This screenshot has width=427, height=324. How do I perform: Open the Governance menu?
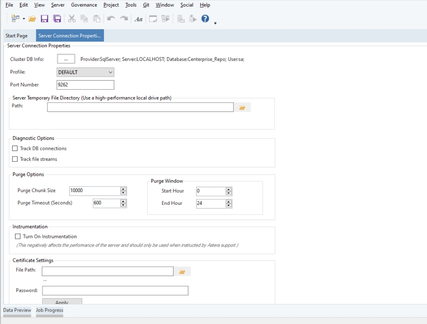click(84, 5)
